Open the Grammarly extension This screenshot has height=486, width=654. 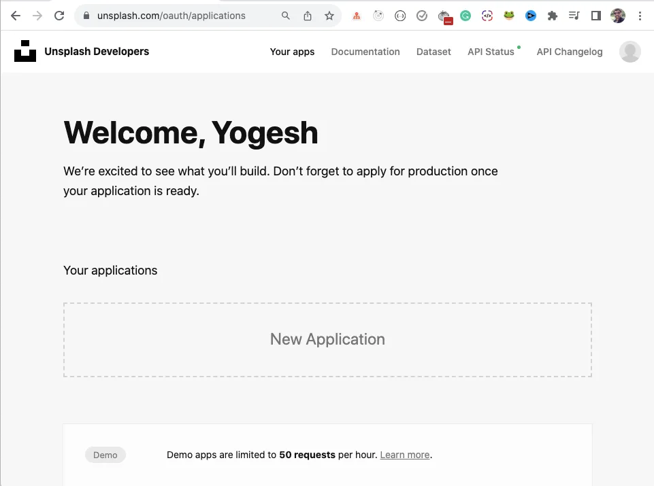click(465, 15)
